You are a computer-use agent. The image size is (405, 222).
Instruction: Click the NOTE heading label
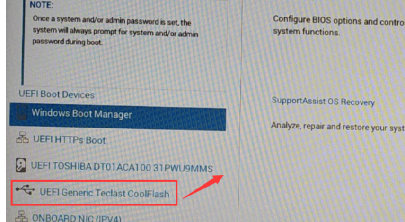(42, 5)
